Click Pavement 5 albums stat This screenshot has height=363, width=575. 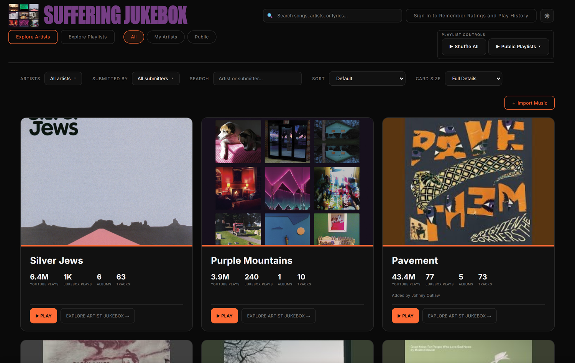[x=466, y=279]
